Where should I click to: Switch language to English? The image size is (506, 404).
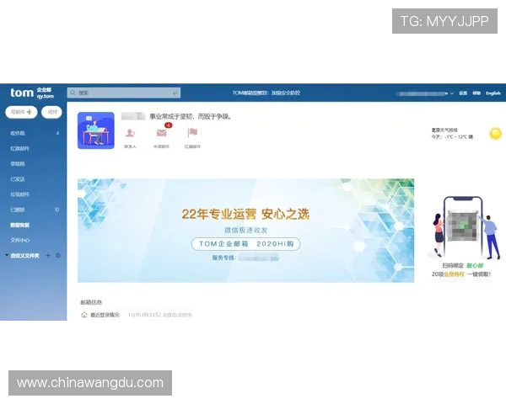pyautogui.click(x=493, y=93)
